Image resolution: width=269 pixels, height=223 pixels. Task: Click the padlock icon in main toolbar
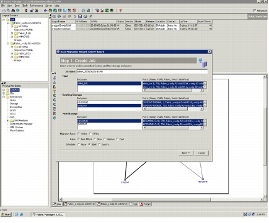tap(32, 11)
